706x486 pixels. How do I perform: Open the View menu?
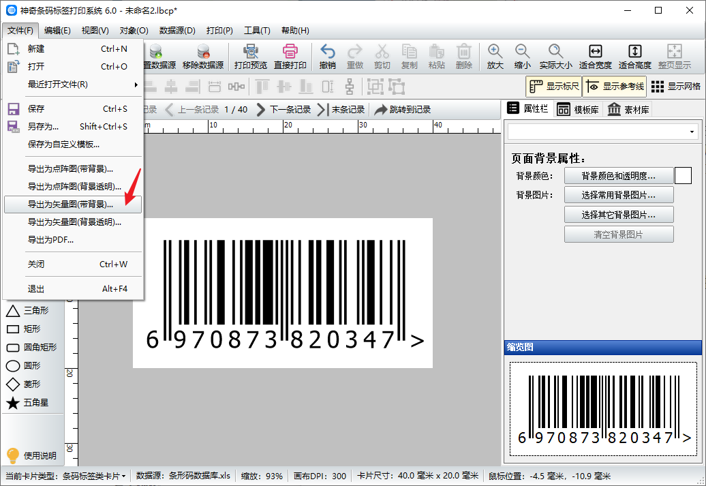tap(95, 30)
